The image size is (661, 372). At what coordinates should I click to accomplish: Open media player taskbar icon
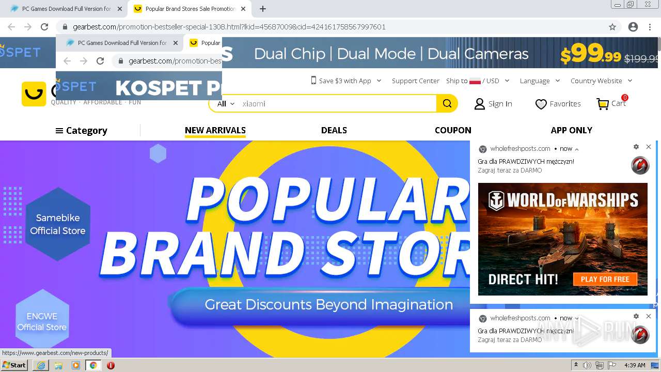tap(76, 365)
